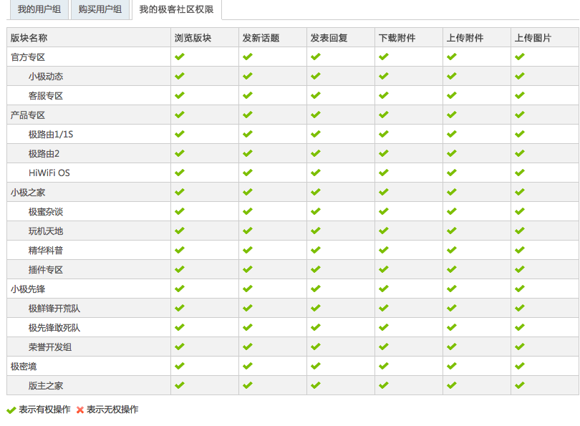Click the 下载附件 checkmark for 荣誉开发组
Viewport: 580px width, 426px height.
pyautogui.click(x=384, y=347)
